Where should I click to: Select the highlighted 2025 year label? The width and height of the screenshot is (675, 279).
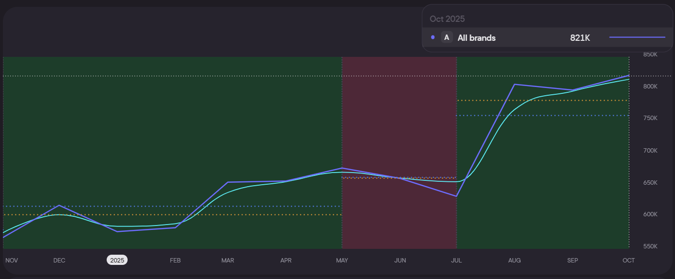point(117,260)
